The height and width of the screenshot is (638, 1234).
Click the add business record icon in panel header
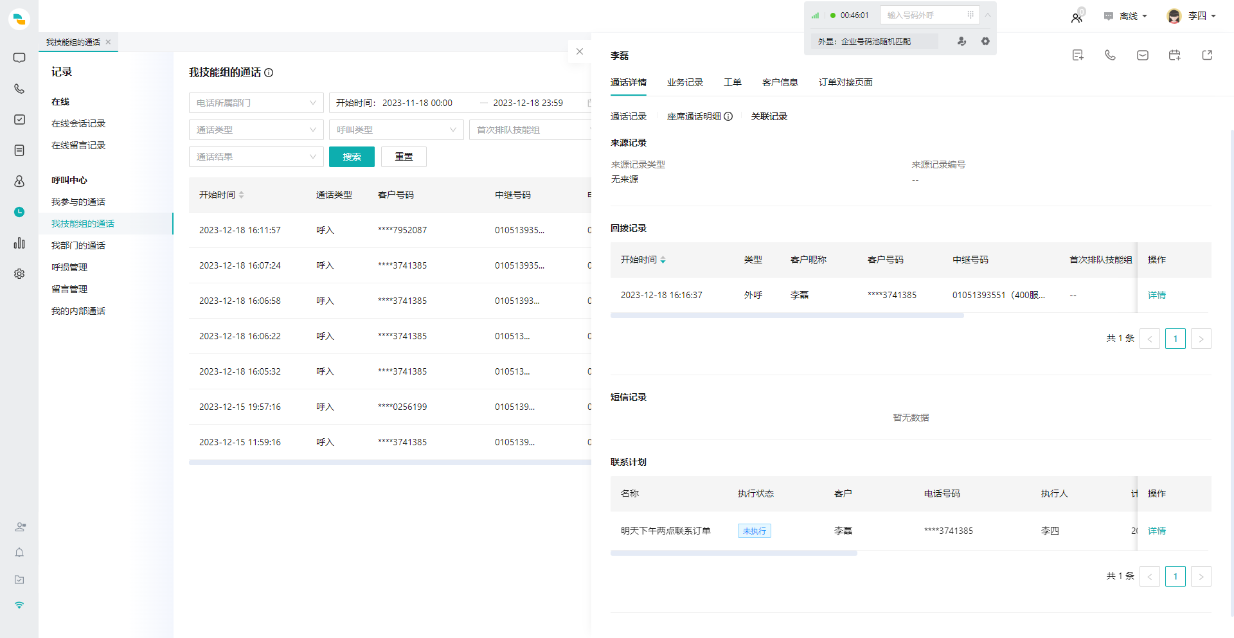pos(1078,55)
